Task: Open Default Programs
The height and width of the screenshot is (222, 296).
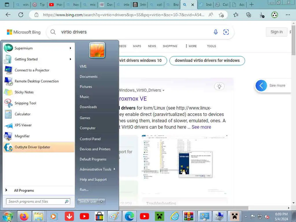Action: pos(93,159)
